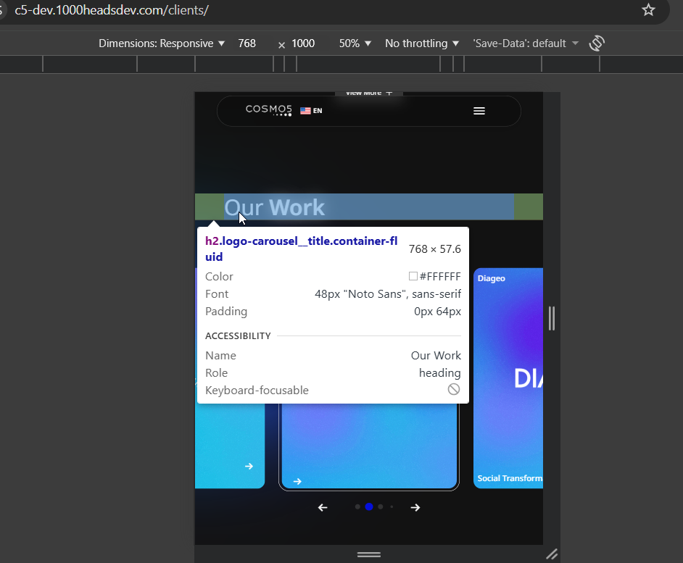Open the hamburger menu on Cosmos site

click(479, 111)
